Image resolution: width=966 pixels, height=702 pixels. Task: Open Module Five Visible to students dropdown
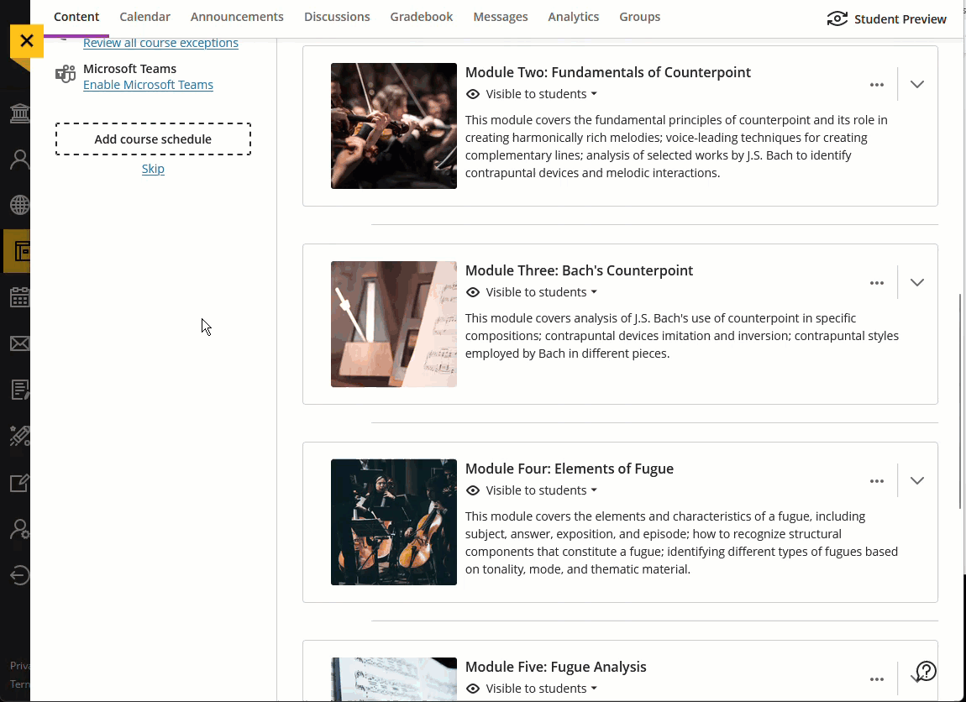pos(542,689)
